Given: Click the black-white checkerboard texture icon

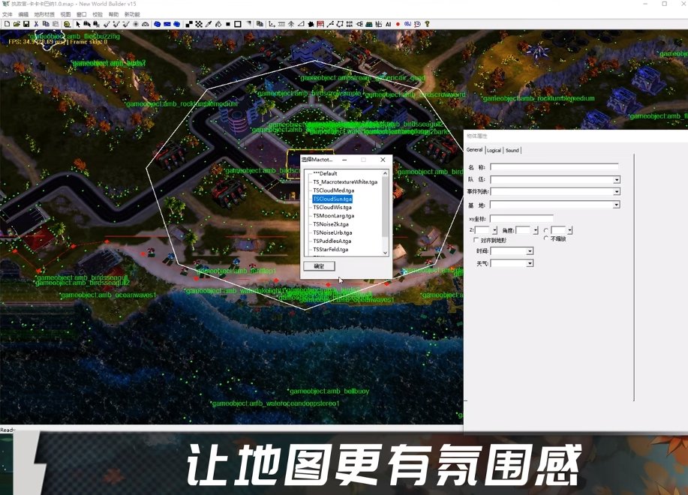Looking at the screenshot, I should pos(199,24).
